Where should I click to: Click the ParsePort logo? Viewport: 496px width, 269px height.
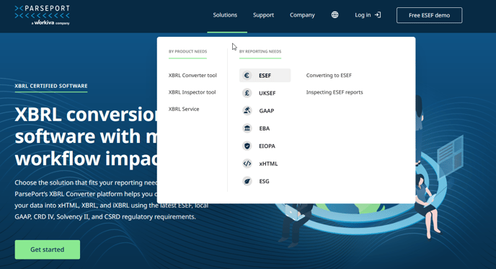pos(42,15)
